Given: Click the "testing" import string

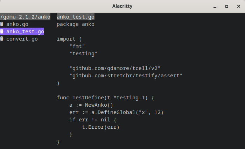Looking at the screenshot, I should click(83, 54).
